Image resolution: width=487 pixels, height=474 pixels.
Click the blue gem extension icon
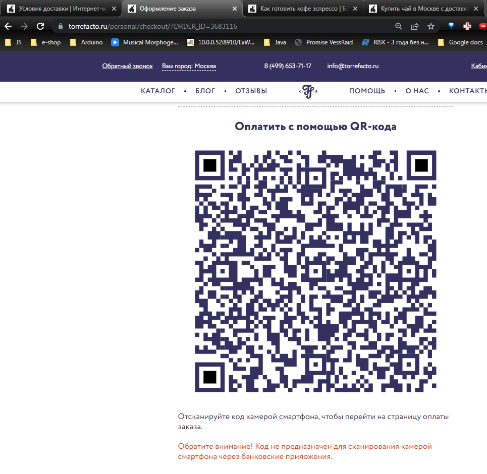pyautogui.click(x=451, y=26)
